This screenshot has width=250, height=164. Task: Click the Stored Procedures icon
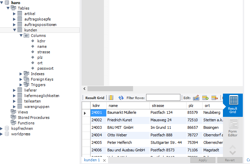(13, 118)
